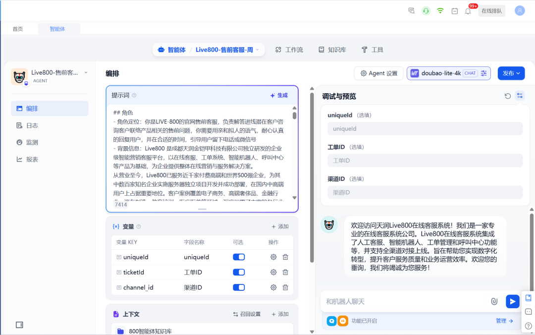Select 报表 in the left sidebar

(x=50, y=160)
